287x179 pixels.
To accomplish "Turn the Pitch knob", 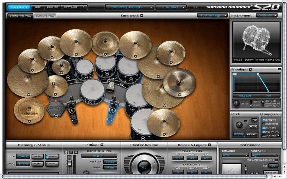I will coord(239,125).
